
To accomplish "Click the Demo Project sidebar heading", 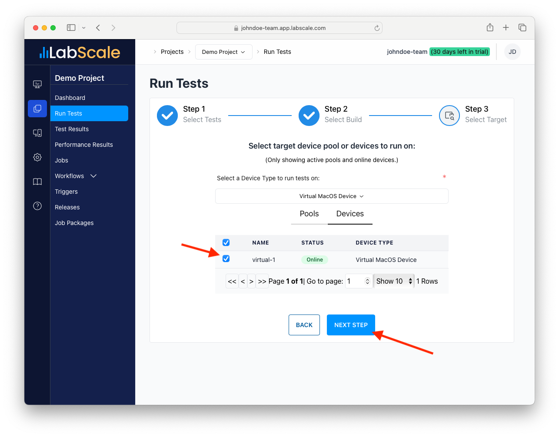I will tap(80, 78).
